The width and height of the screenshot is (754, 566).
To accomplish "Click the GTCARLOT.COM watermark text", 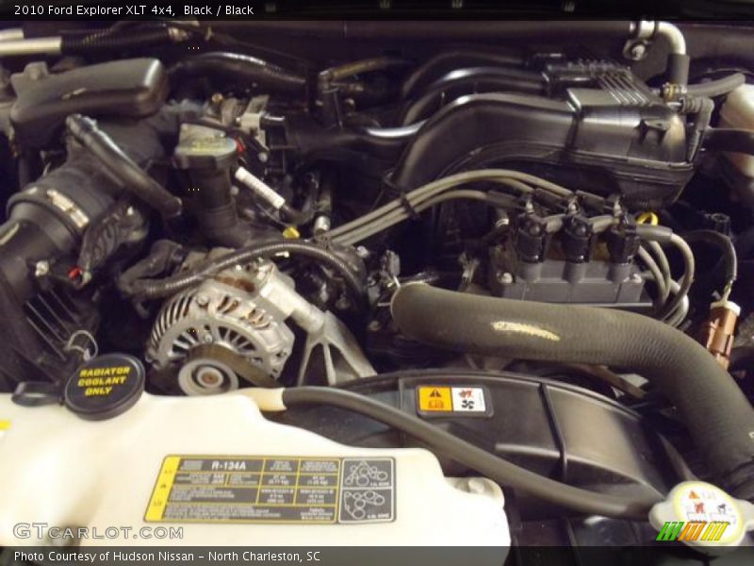I will [98, 532].
